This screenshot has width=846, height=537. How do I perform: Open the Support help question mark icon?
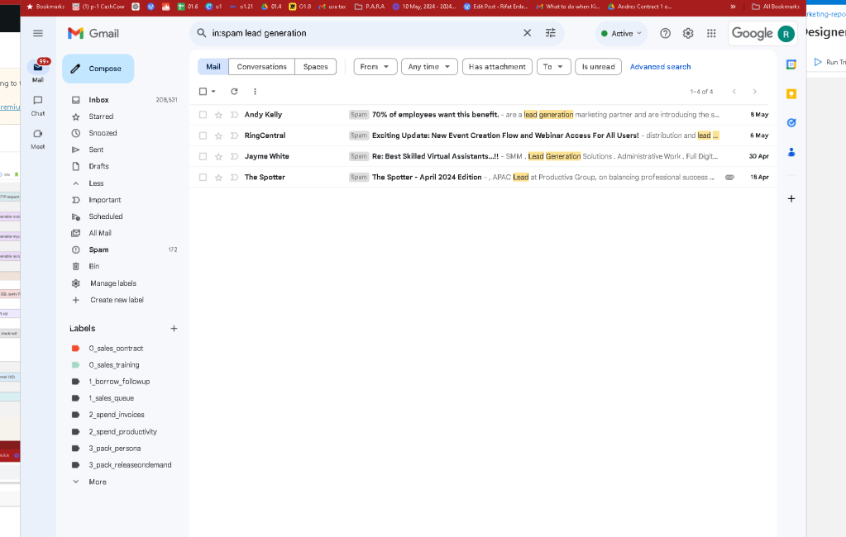665,33
